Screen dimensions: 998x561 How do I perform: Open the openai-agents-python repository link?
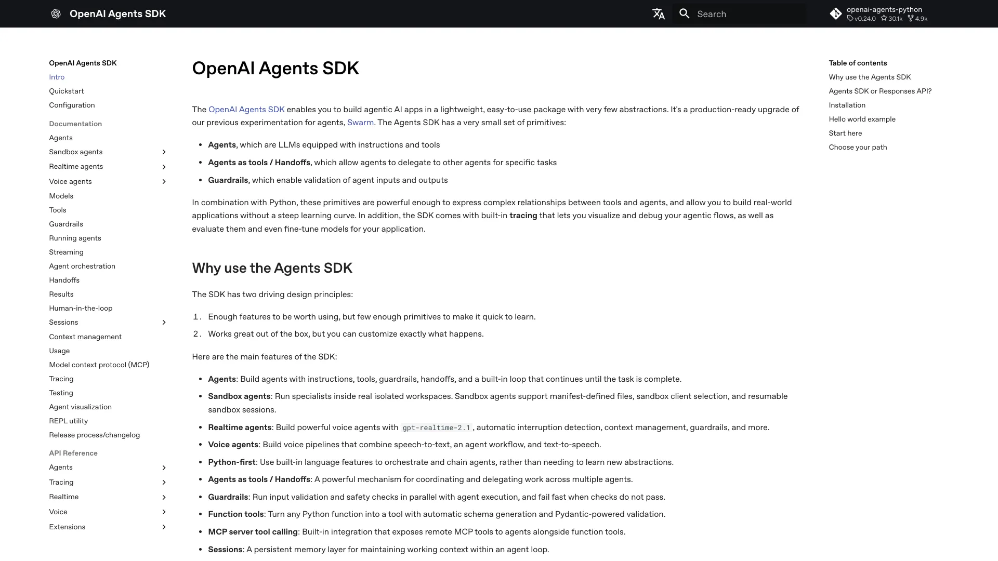(878, 14)
